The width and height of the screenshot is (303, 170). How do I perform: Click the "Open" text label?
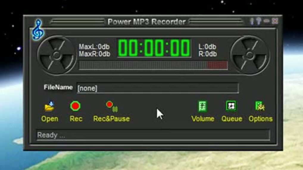[49, 119]
